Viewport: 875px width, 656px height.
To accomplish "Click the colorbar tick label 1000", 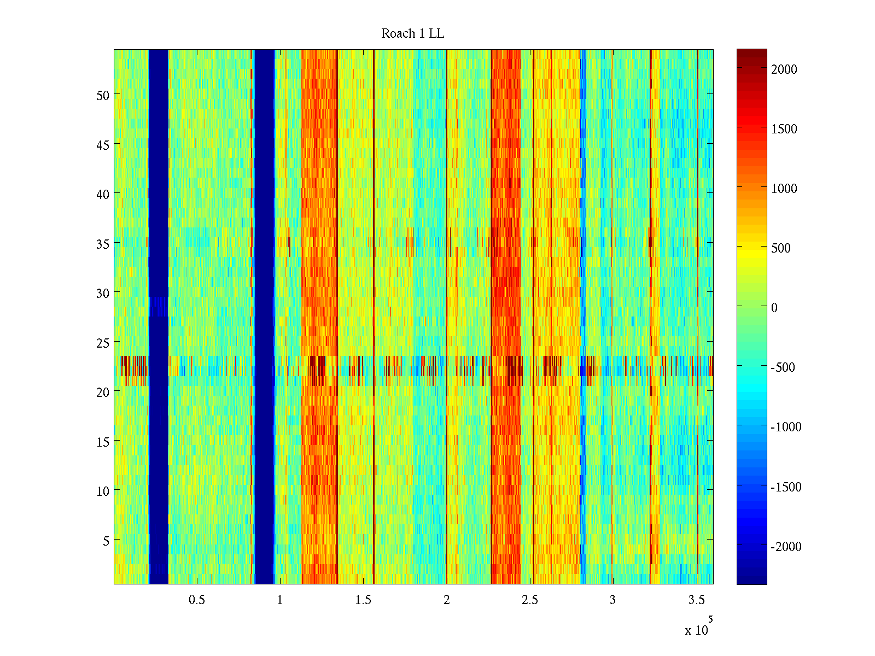I will click(x=784, y=189).
